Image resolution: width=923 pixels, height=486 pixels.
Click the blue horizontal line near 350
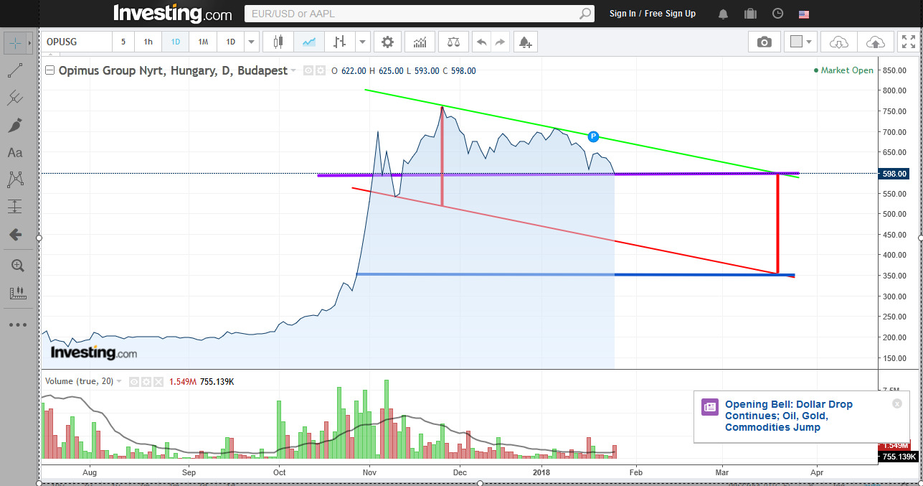coord(575,274)
